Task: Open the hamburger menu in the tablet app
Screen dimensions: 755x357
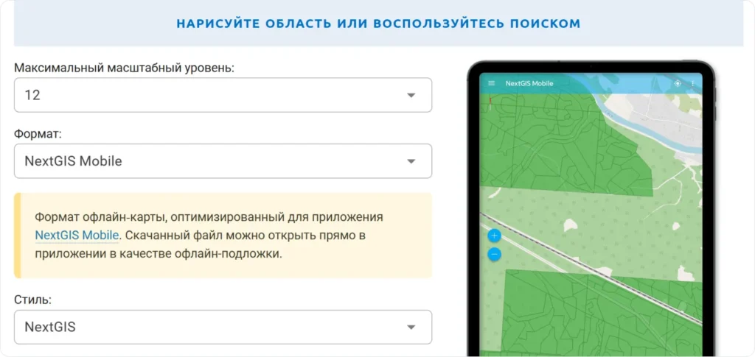Action: [492, 83]
